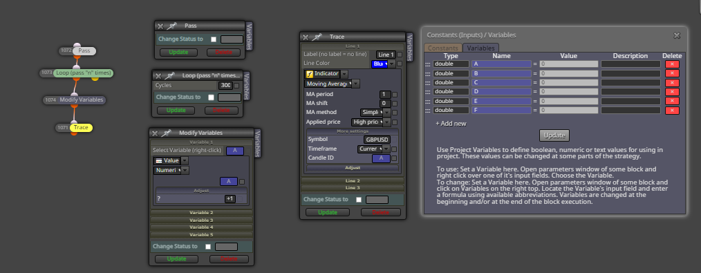Close the Modify Variables window
Image resolution: width=701 pixels, height=273 pixels.
(155, 133)
